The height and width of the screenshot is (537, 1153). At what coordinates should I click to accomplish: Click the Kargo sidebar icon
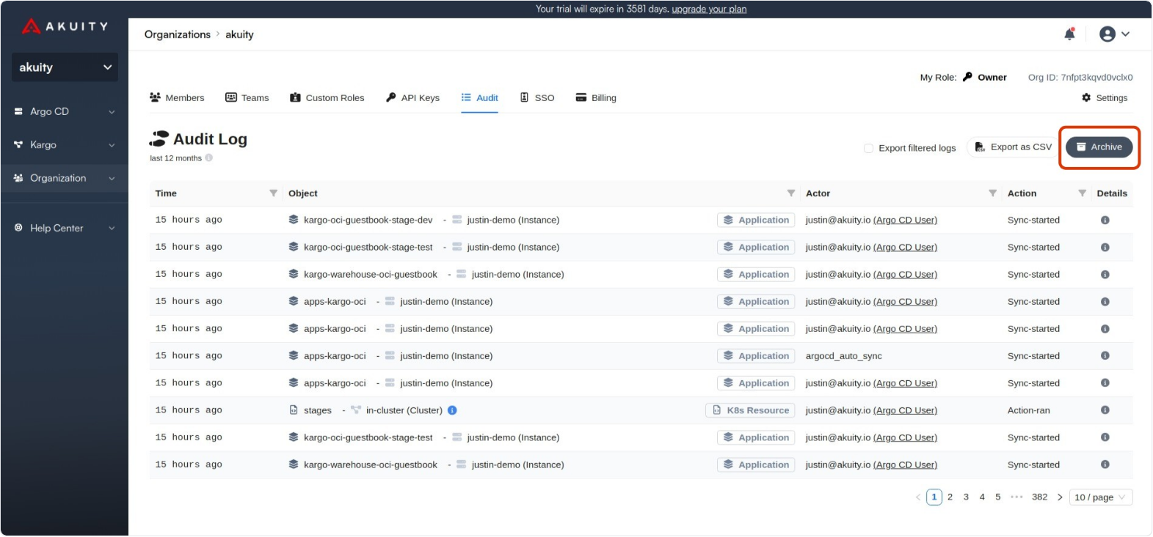[18, 145]
